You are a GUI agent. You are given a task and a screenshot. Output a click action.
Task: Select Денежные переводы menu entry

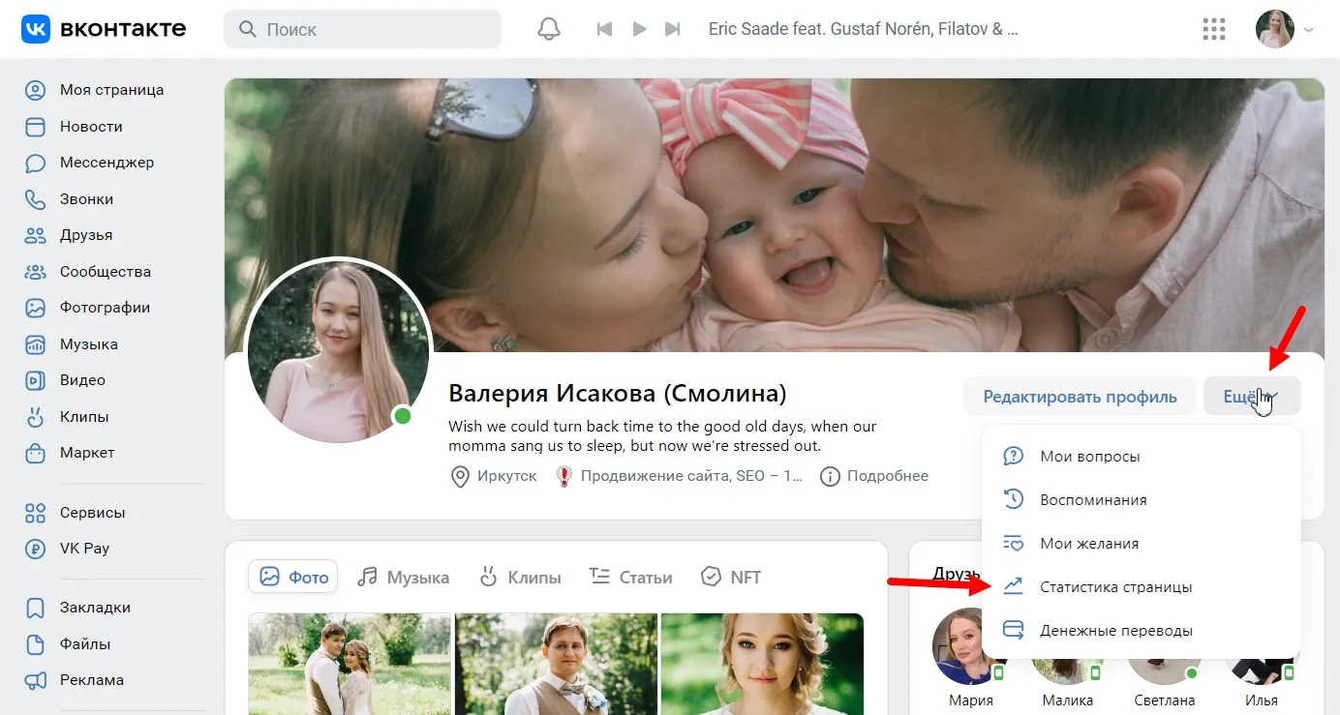pos(1141,631)
